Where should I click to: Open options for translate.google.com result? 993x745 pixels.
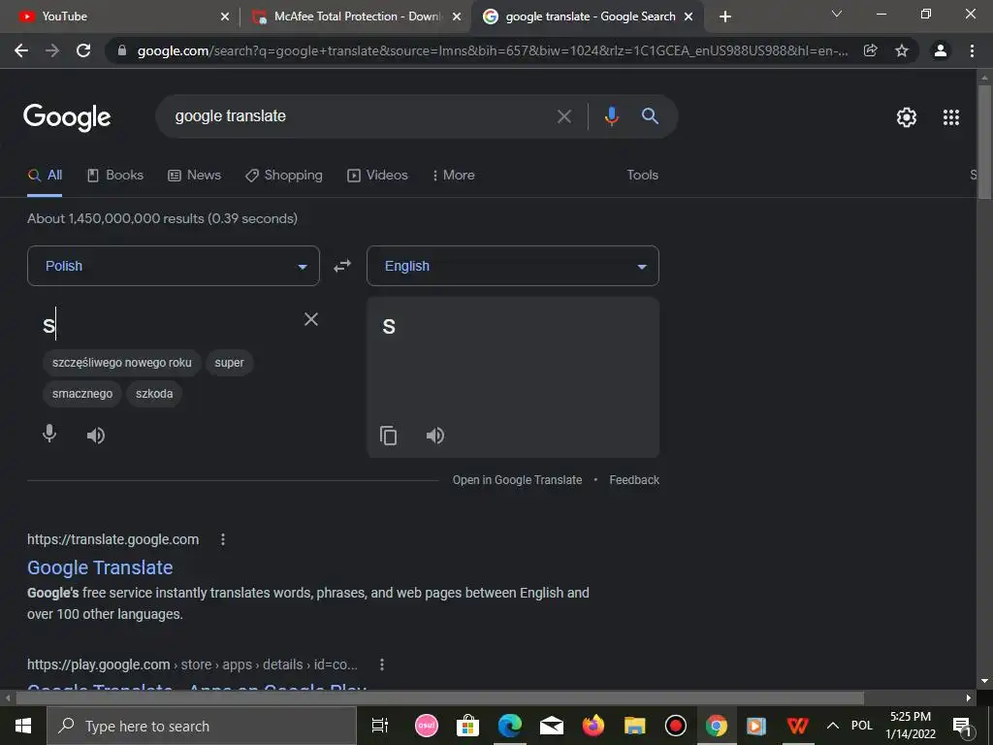222,539
